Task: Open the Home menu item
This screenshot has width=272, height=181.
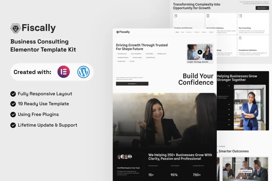Action: [x=177, y=32]
